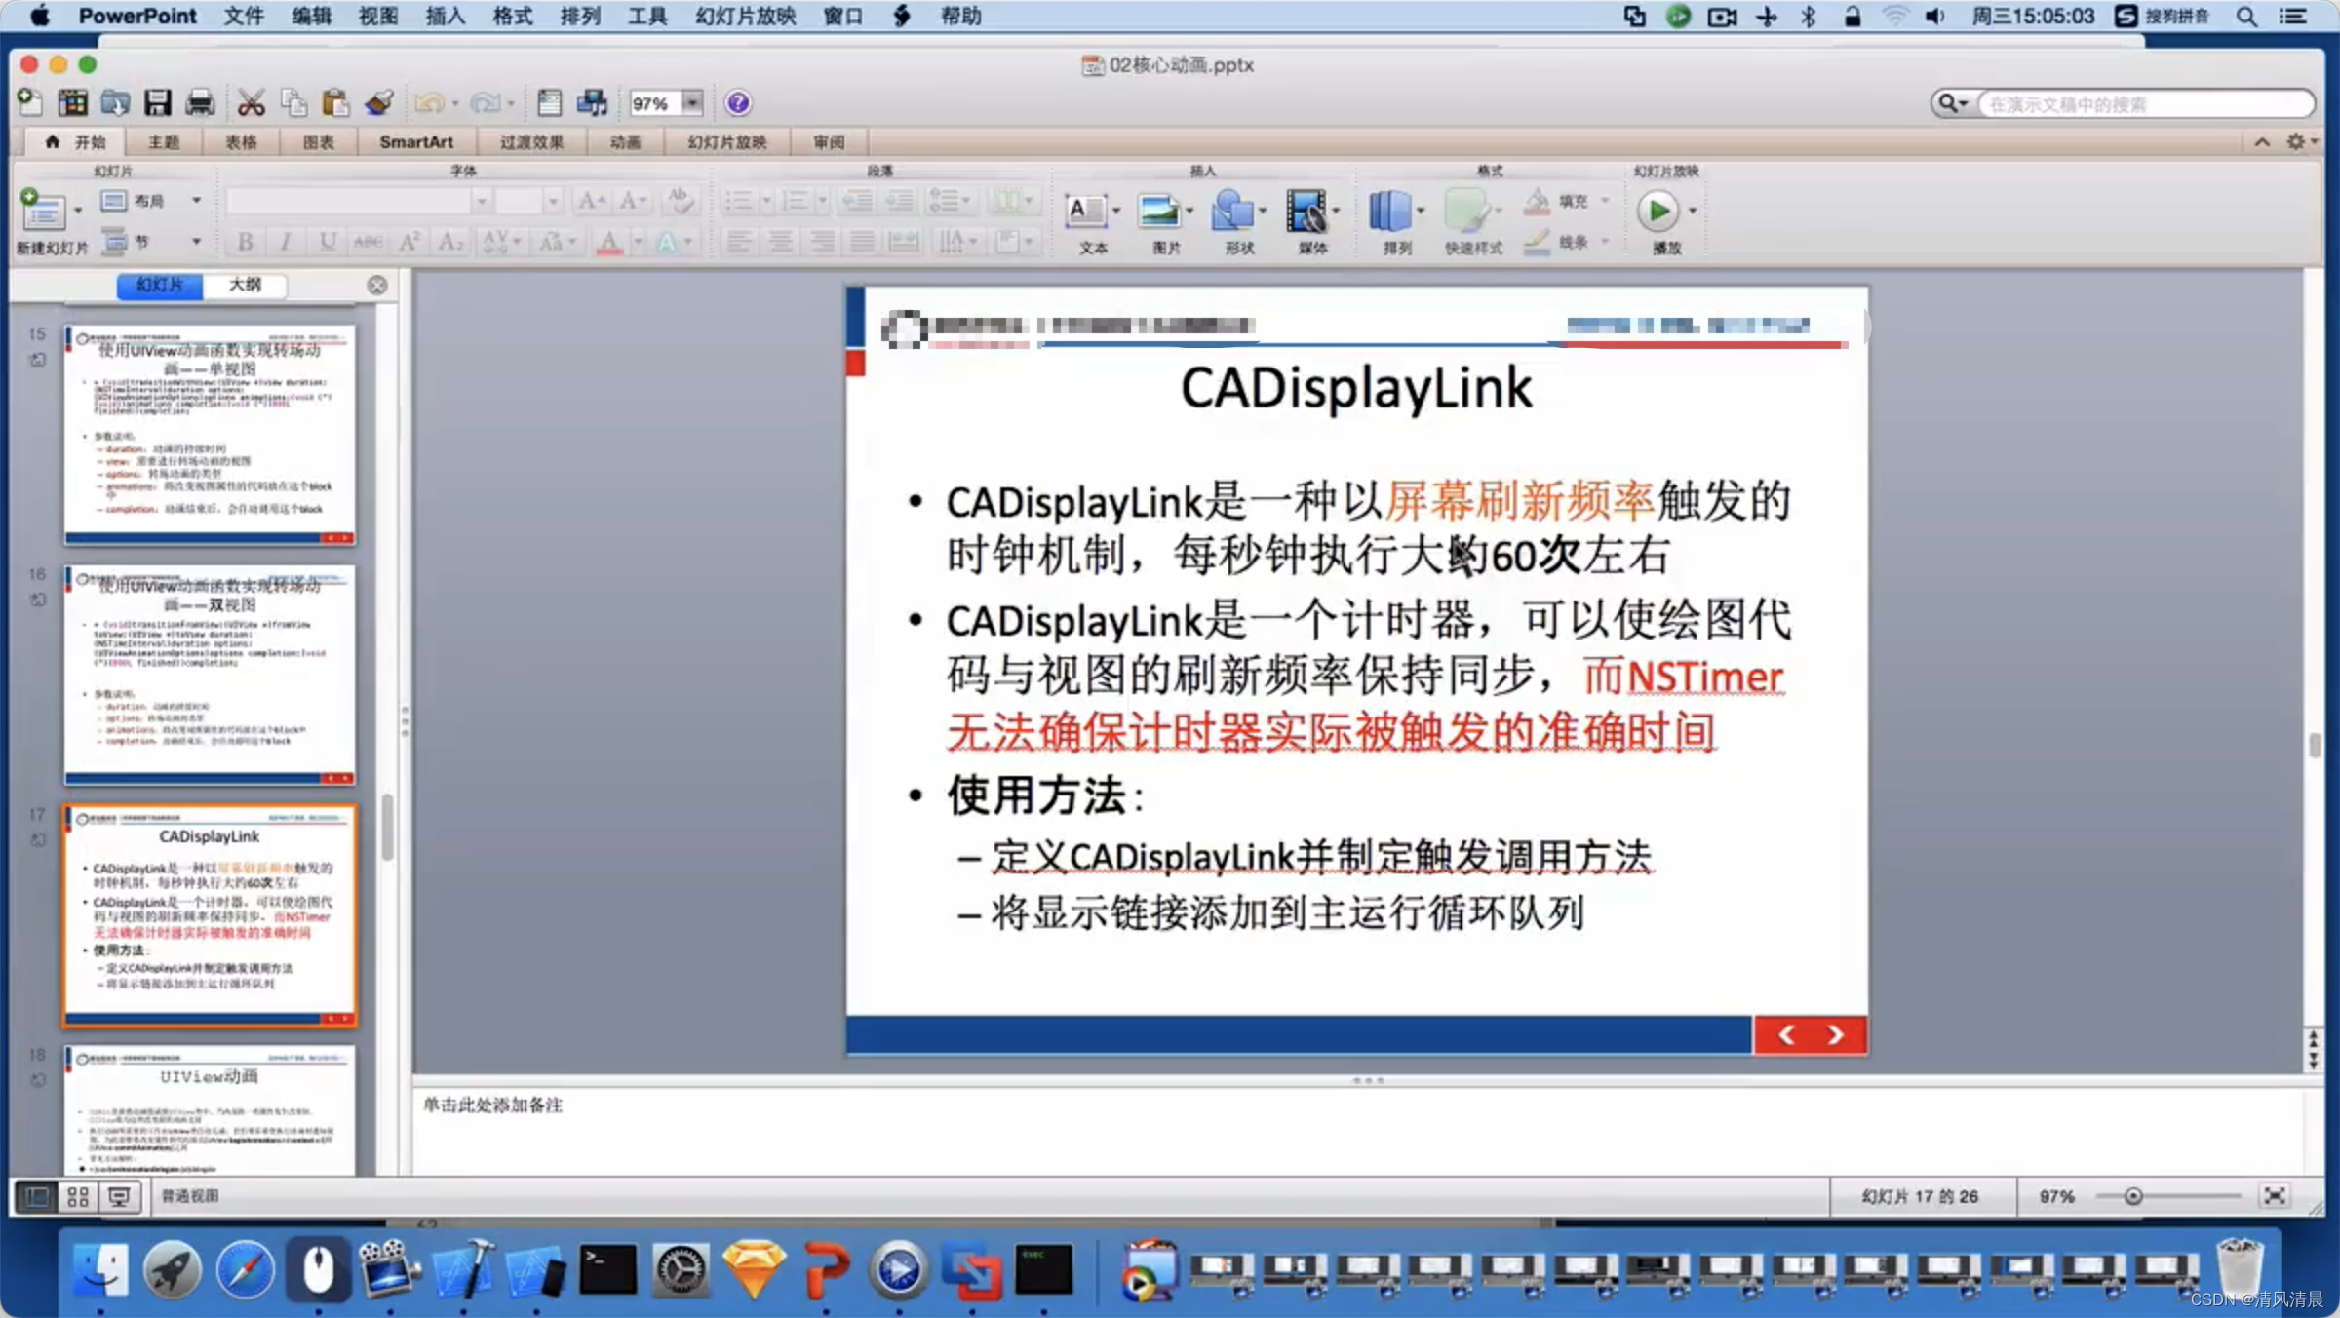Open the 插入 menu
The width and height of the screenshot is (2340, 1318).
coord(445,16)
